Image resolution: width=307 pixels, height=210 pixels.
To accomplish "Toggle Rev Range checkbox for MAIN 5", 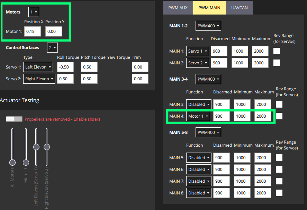I will tap(279, 157).
